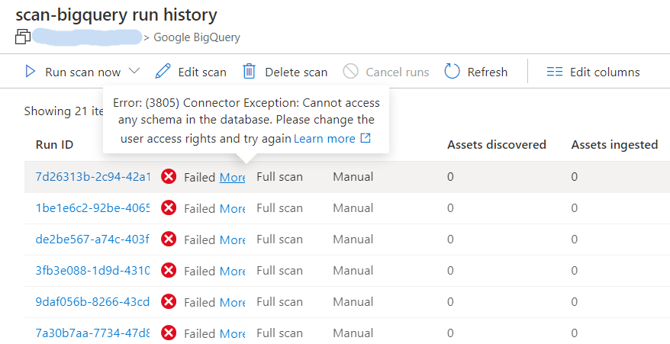Click the Assets ingested column header

click(x=614, y=145)
